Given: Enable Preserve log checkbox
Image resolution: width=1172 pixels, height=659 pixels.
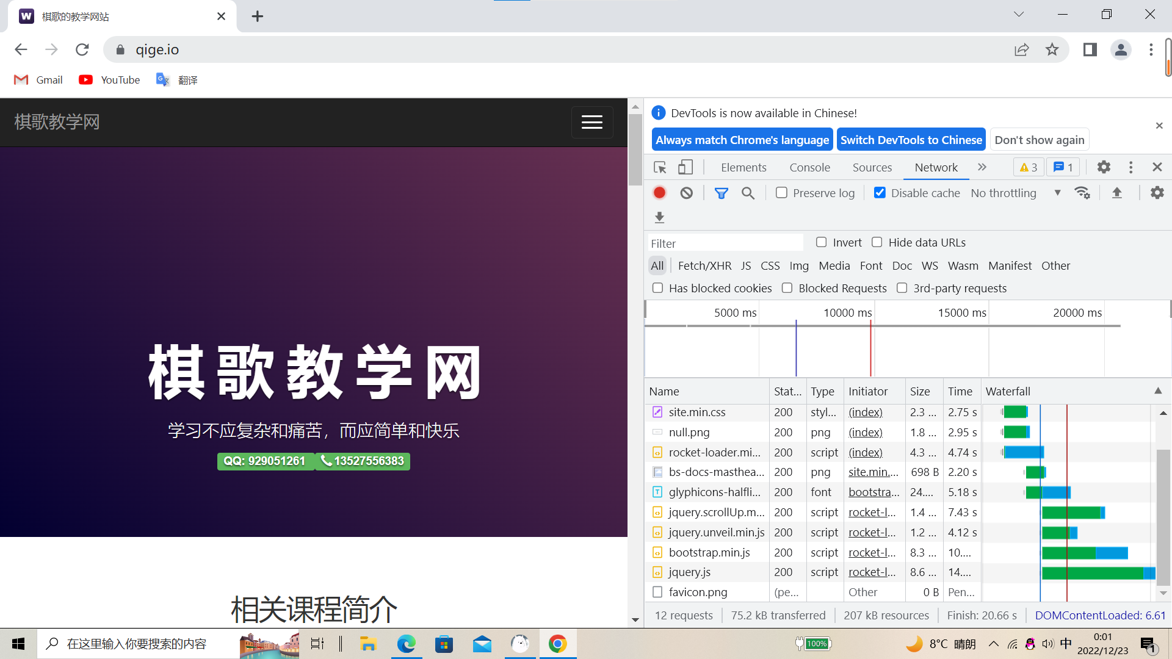Looking at the screenshot, I should [781, 193].
